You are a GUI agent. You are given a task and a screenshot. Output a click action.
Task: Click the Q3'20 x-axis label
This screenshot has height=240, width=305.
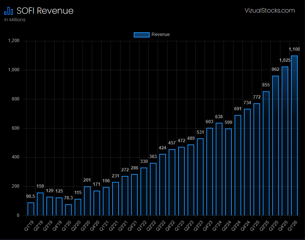pyautogui.click(x=86, y=226)
